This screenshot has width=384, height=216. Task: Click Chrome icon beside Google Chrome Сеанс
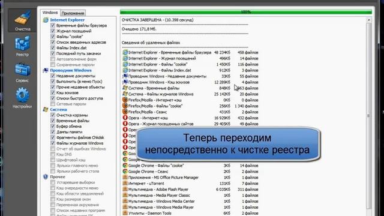click(125, 172)
